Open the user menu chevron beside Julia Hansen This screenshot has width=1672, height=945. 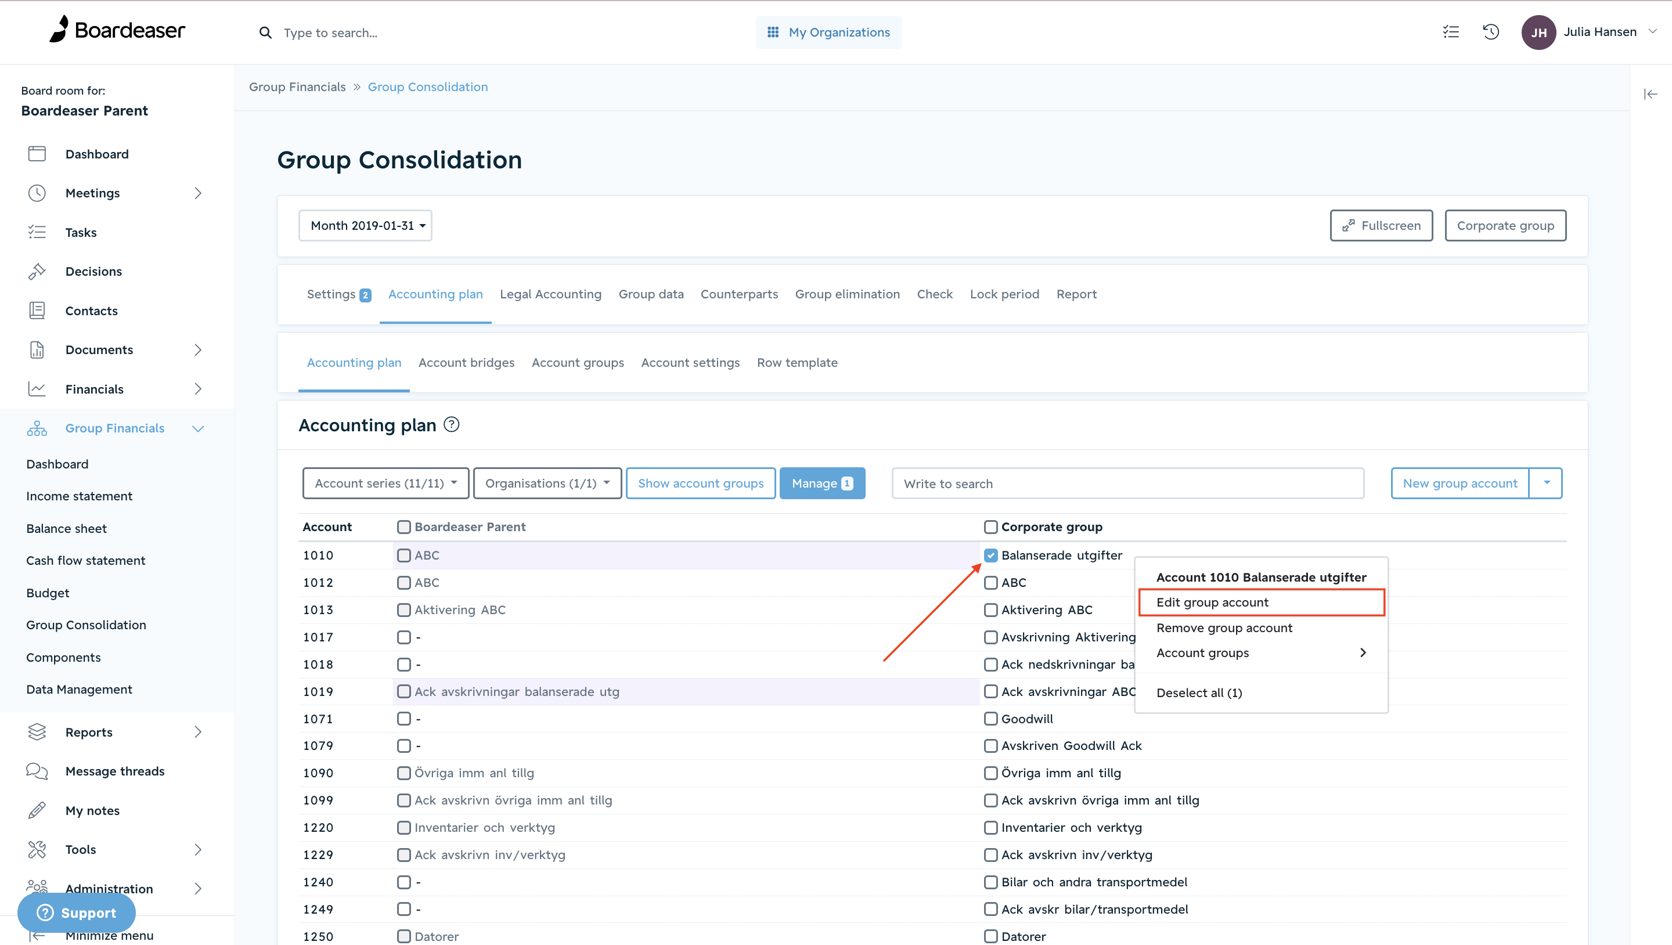[x=1652, y=31]
